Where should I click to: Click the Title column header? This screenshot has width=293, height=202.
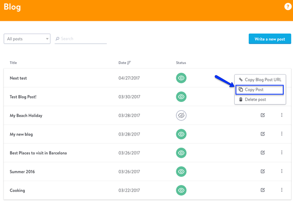[13, 63]
